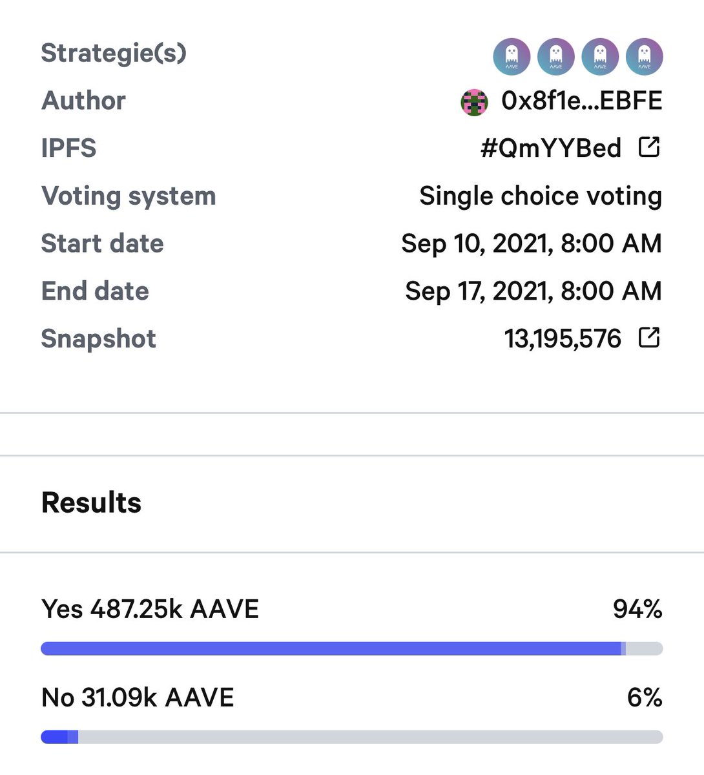The height and width of the screenshot is (775, 704).
Task: Open the IPFS external link icon
Action: (x=649, y=147)
